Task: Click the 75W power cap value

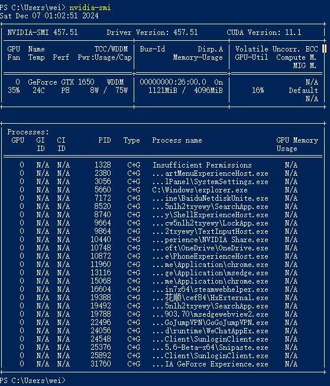Action: (121, 91)
